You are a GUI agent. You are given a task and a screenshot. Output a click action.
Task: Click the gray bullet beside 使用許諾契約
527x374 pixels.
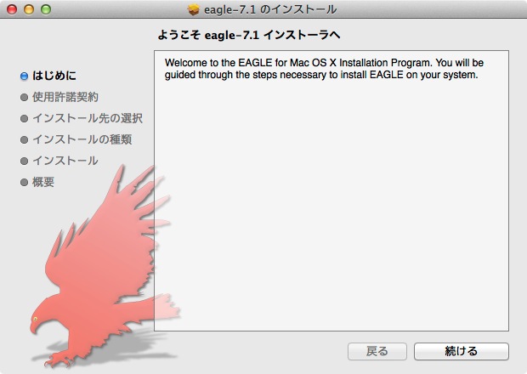point(24,98)
